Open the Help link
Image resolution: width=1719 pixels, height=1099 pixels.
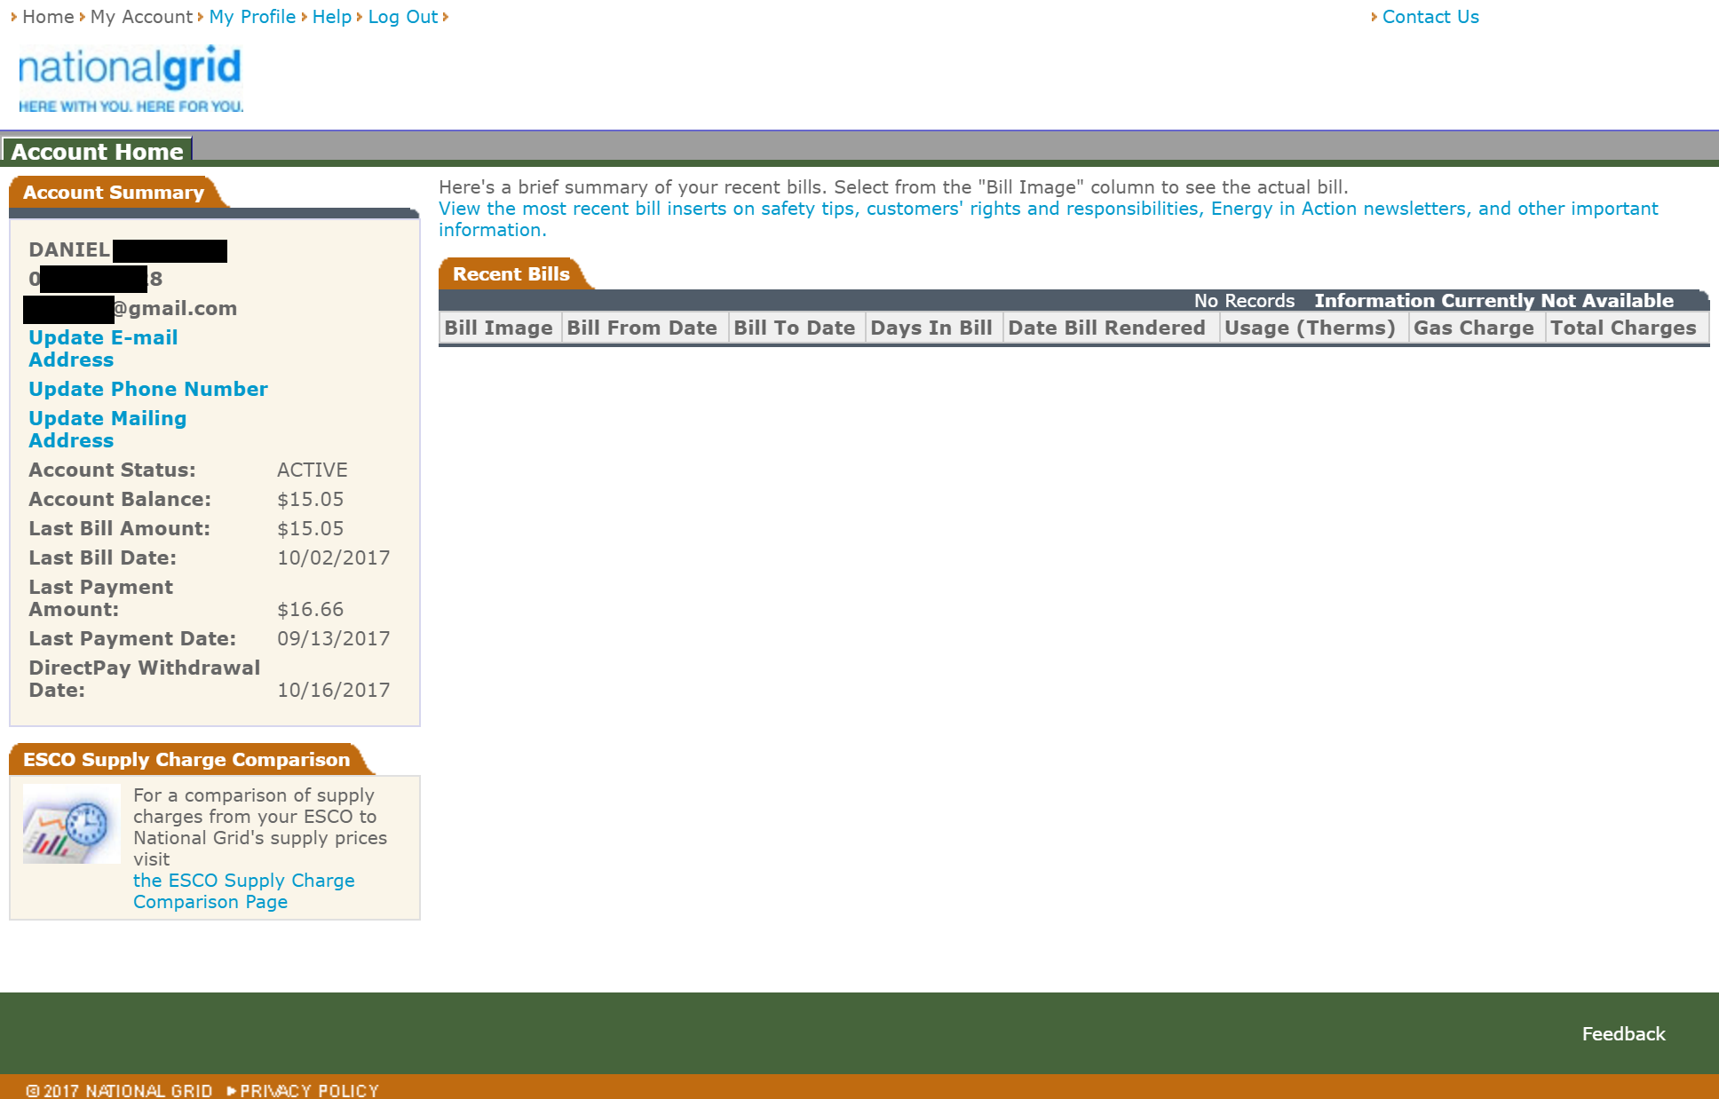pos(332,17)
